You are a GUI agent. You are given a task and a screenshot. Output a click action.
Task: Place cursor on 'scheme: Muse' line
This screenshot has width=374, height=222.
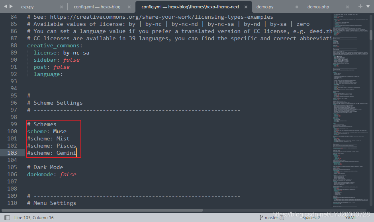coord(47,131)
